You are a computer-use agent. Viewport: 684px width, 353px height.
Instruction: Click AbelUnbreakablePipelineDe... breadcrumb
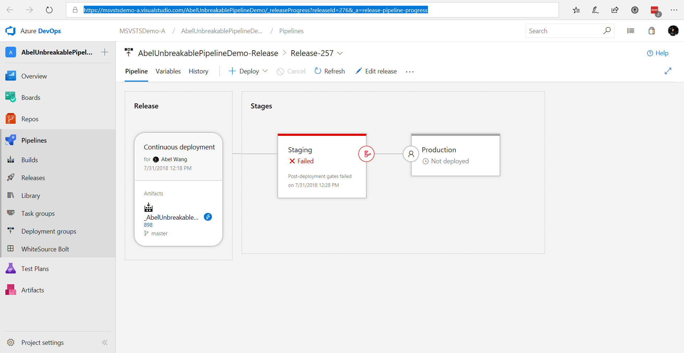pos(222,31)
